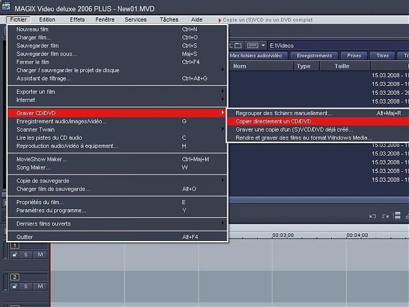
Task: Open the Services menu
Action: tap(136, 19)
